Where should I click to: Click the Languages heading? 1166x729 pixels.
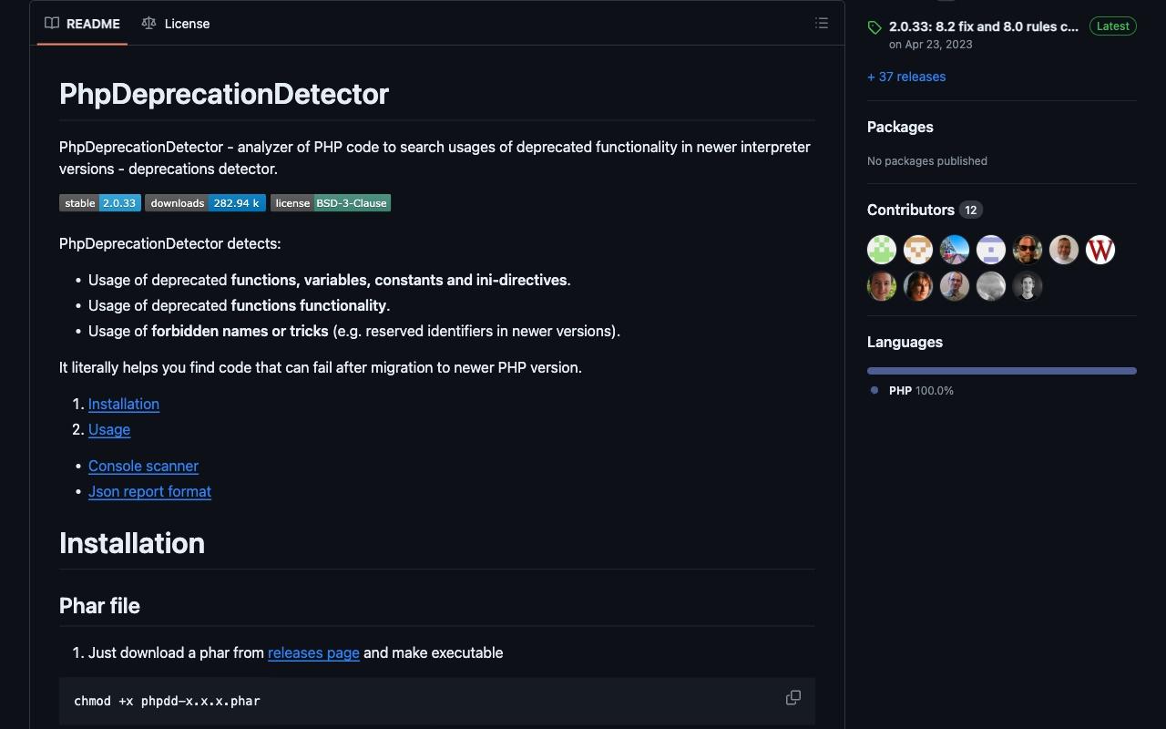pyautogui.click(x=905, y=342)
